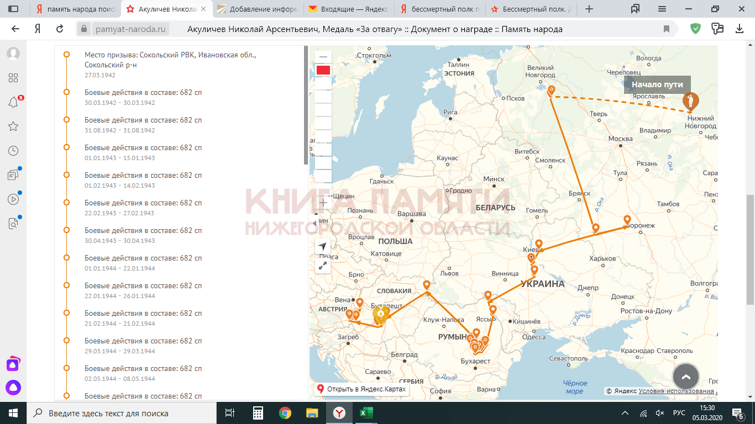Screen dimensions: 755x424
Task: Click the Windows taskbar search field
Action: (x=122, y=413)
